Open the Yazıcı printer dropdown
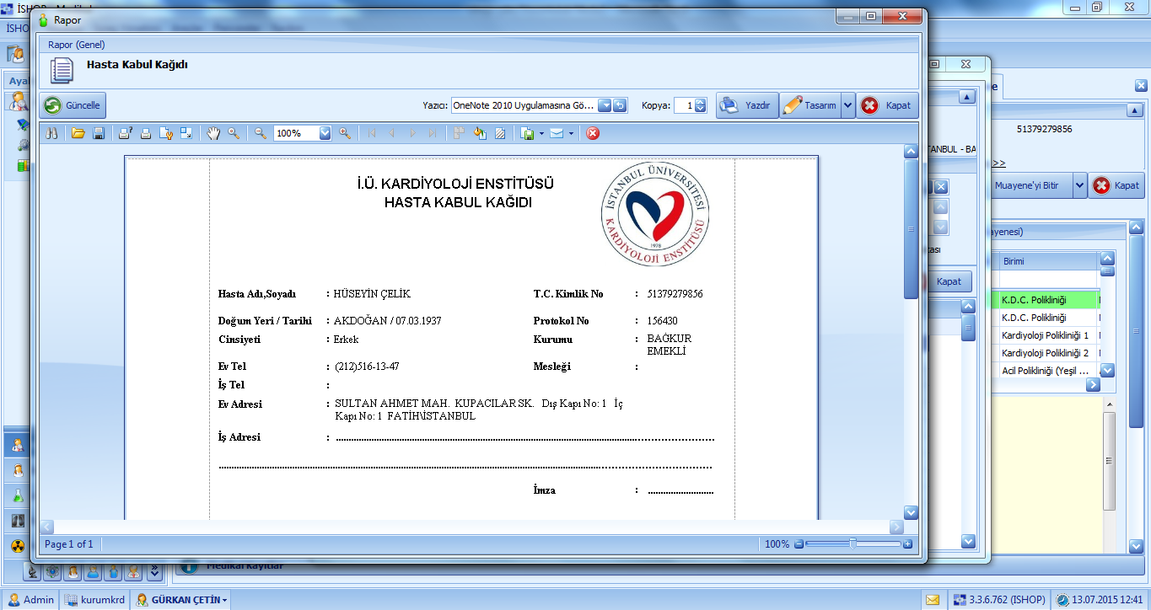This screenshot has height=610, width=1151. tap(605, 105)
